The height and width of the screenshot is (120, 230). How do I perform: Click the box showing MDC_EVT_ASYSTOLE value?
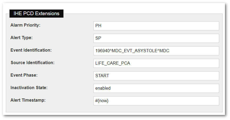(156, 51)
